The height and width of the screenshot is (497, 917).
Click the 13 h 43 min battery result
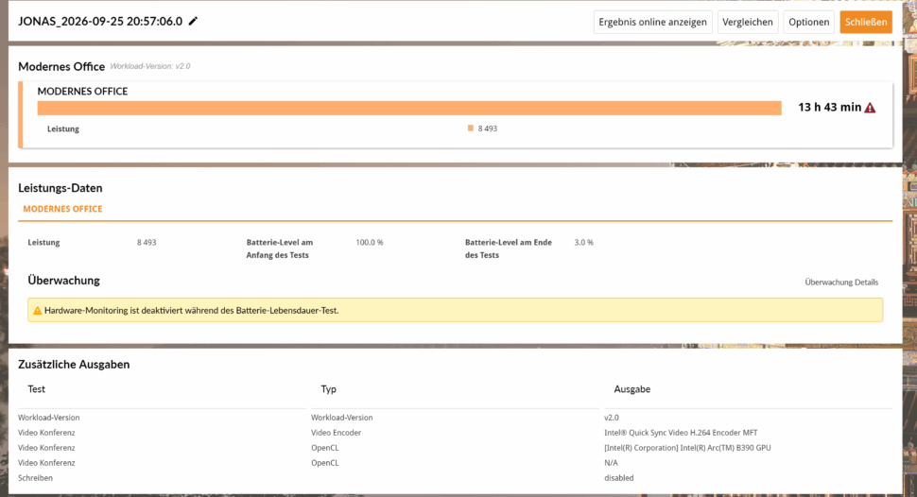pos(829,107)
